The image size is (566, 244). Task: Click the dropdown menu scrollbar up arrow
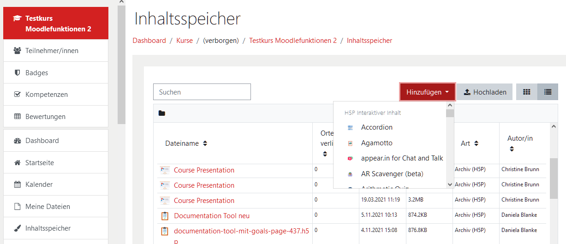click(450, 106)
